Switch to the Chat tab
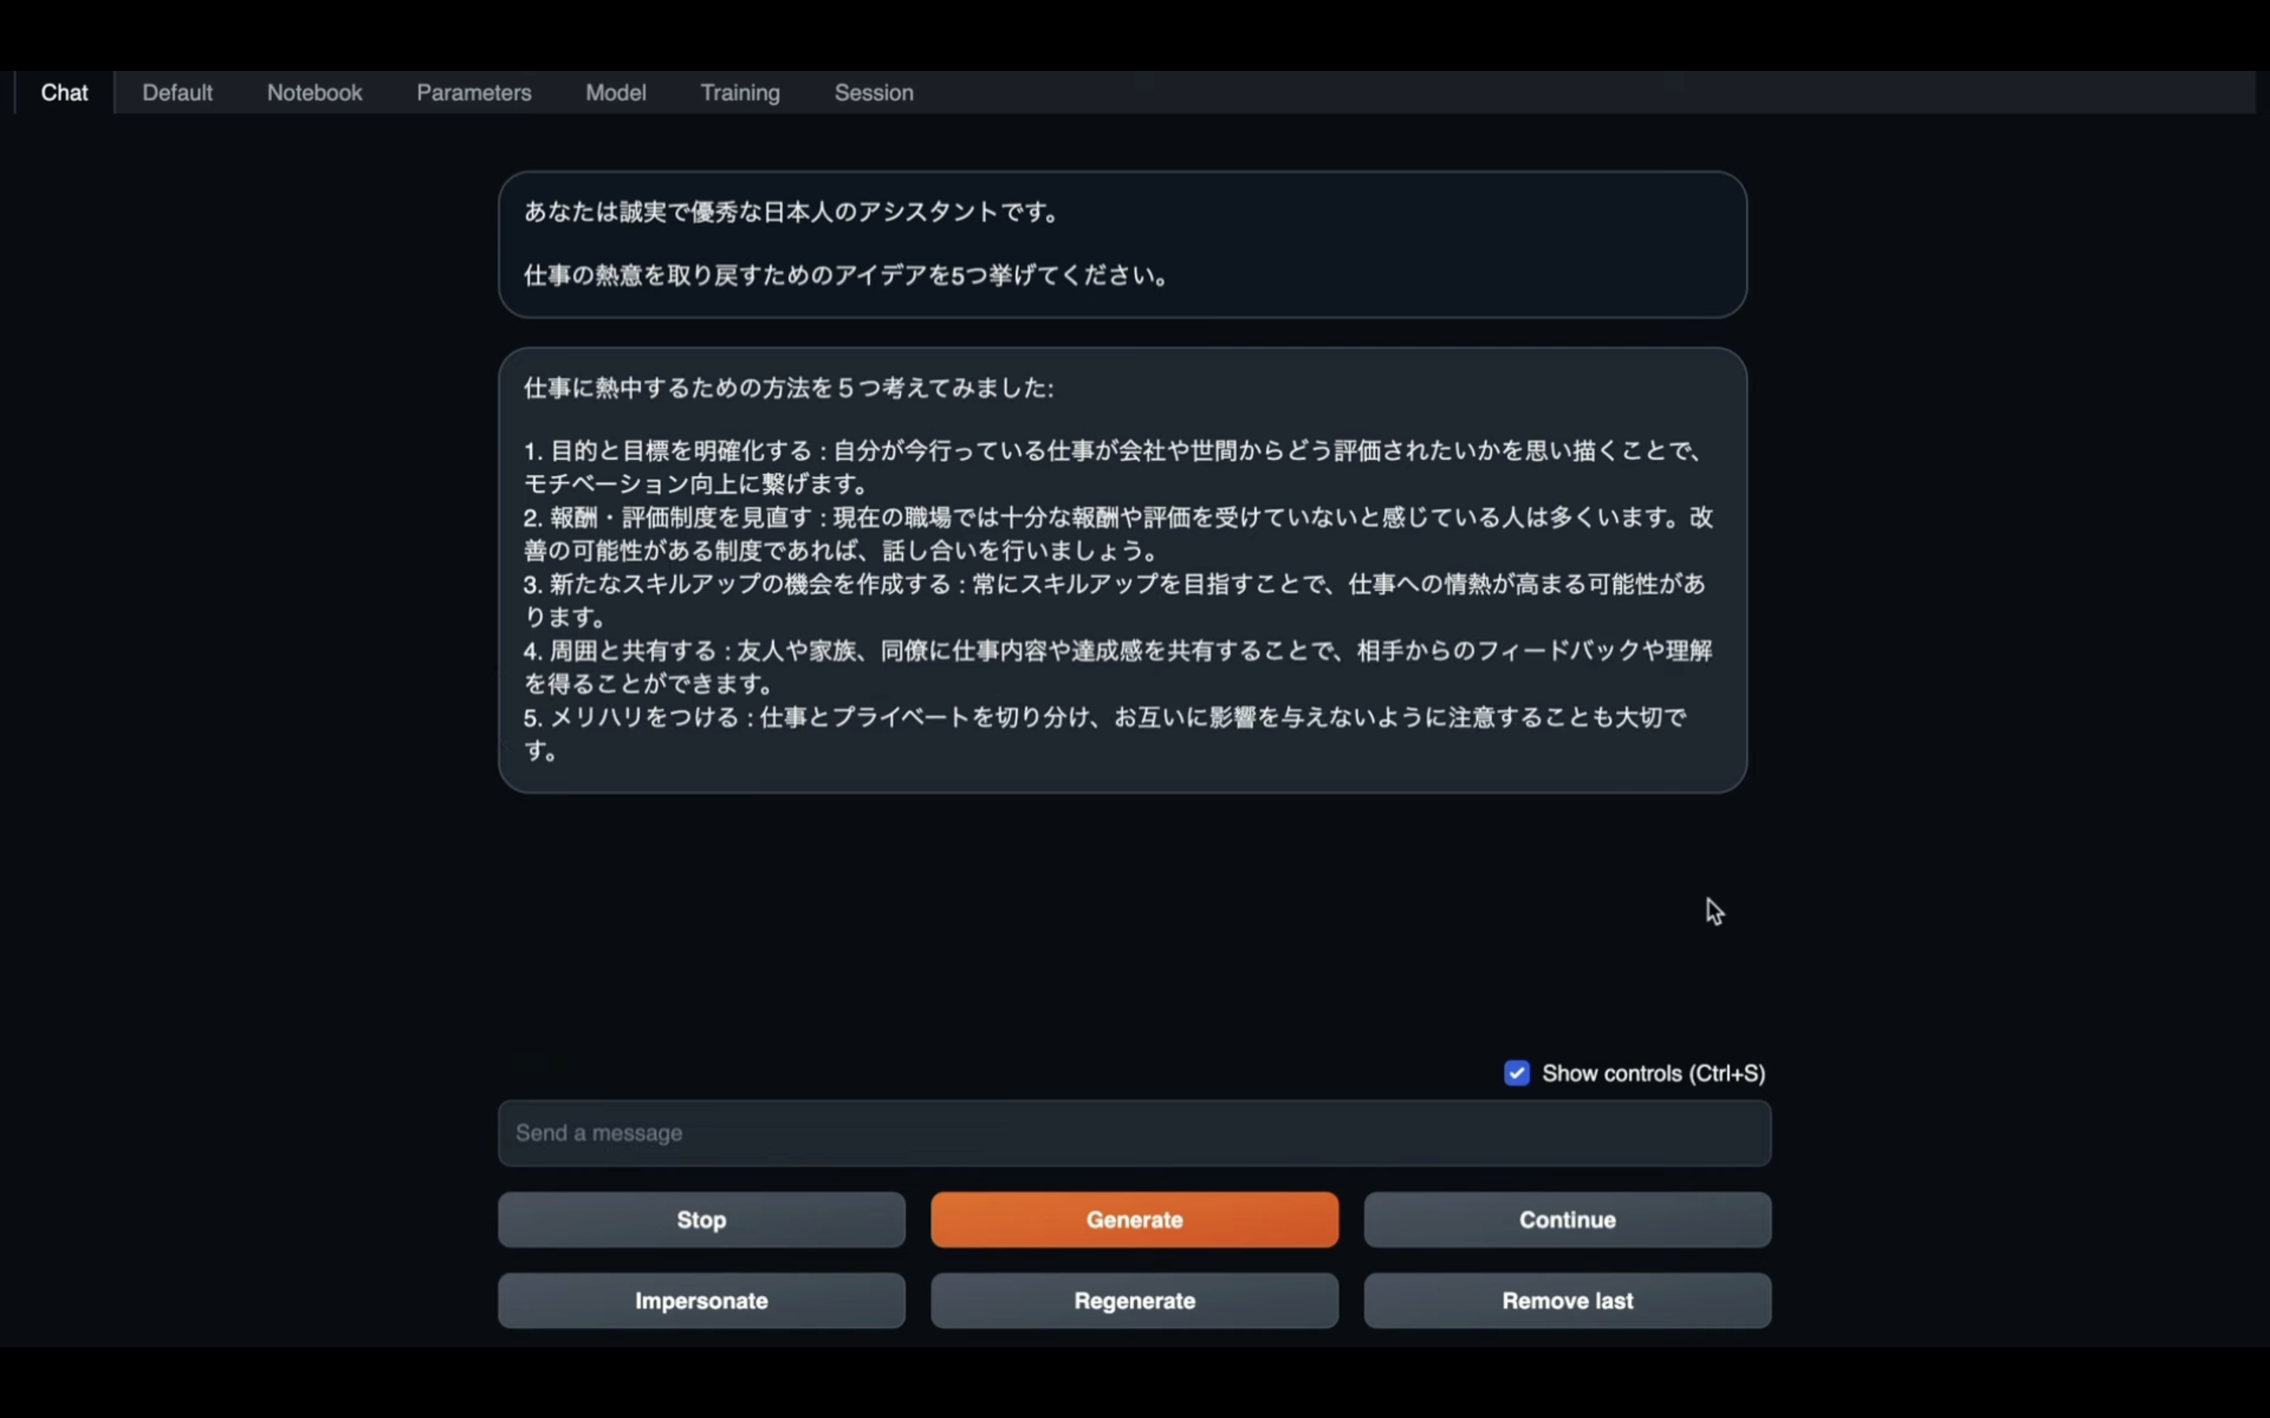 pyautogui.click(x=64, y=93)
